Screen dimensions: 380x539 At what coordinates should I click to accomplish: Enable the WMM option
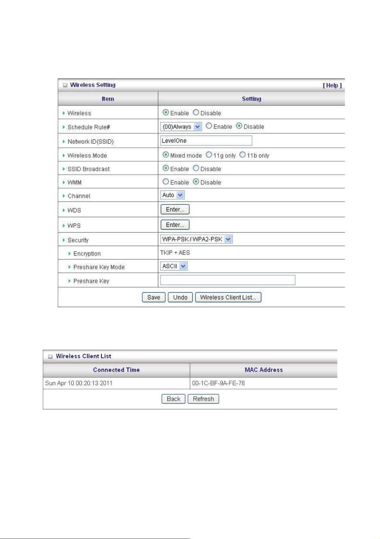coord(166,182)
